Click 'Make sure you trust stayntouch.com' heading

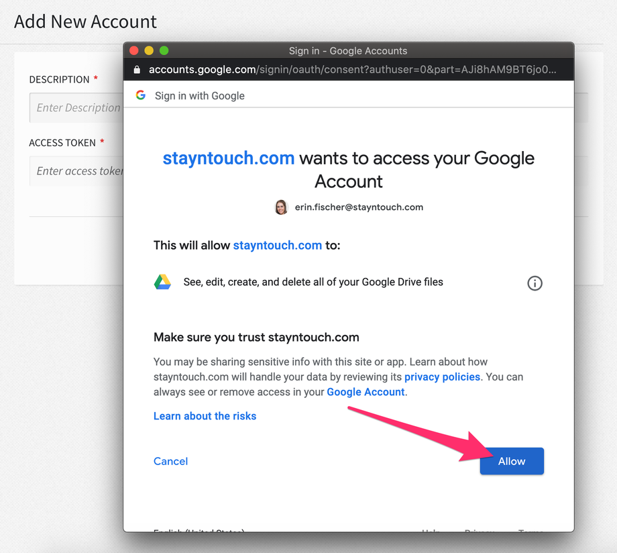(256, 337)
